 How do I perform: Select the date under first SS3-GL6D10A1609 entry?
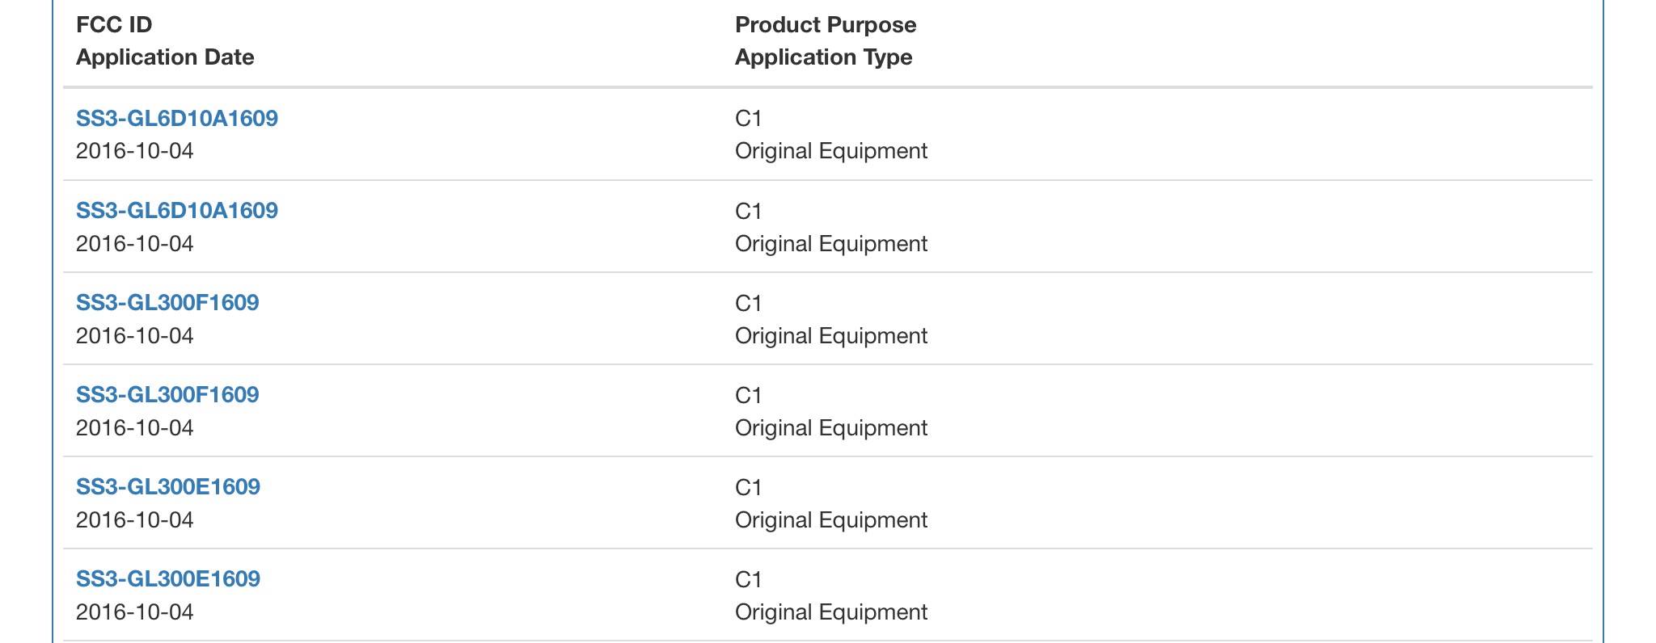(135, 151)
